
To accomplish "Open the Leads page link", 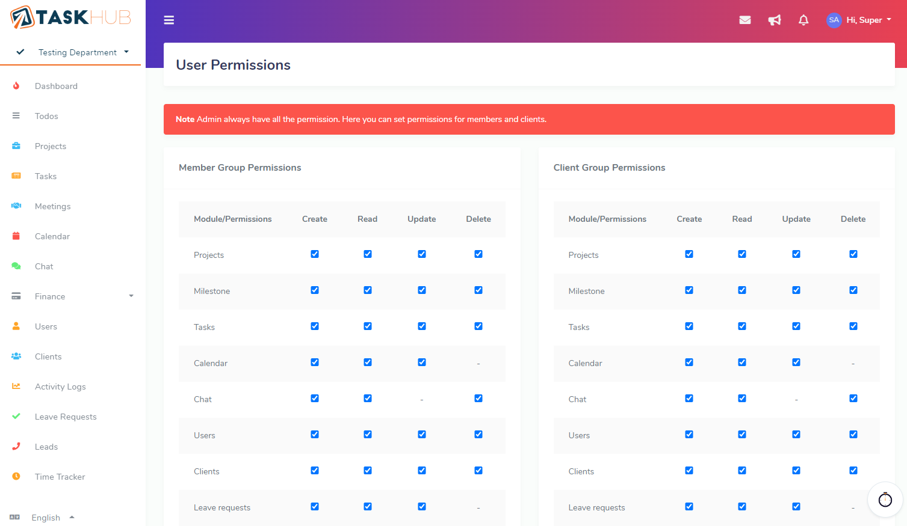I will click(46, 447).
